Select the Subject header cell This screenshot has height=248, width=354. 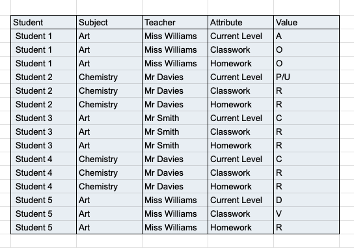point(109,22)
